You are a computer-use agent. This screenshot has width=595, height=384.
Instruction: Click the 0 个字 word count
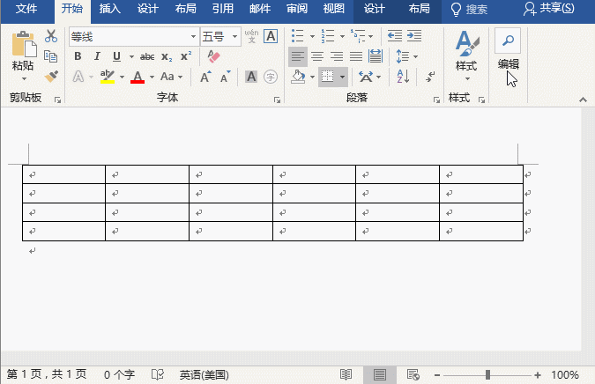click(x=120, y=375)
